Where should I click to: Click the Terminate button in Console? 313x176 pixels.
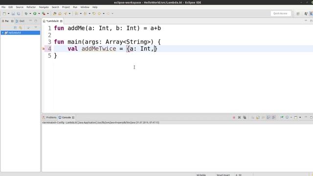coord(234,117)
